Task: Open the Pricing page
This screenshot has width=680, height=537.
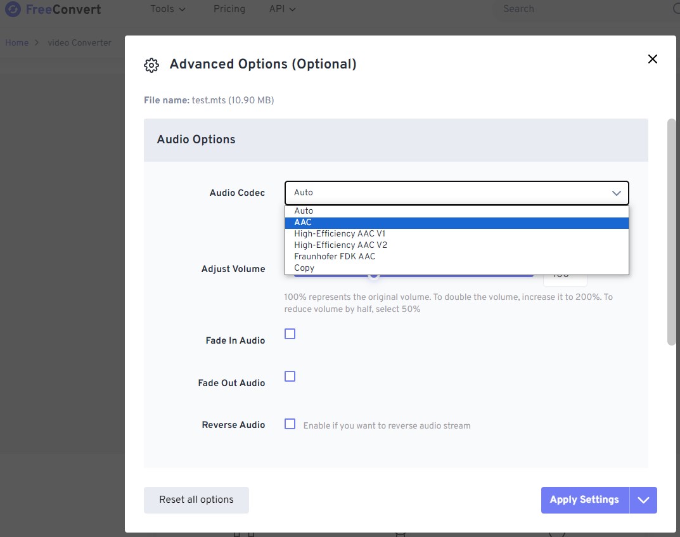Action: [229, 9]
